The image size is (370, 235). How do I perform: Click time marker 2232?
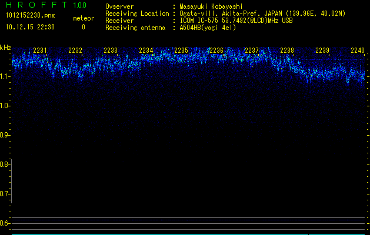point(75,51)
